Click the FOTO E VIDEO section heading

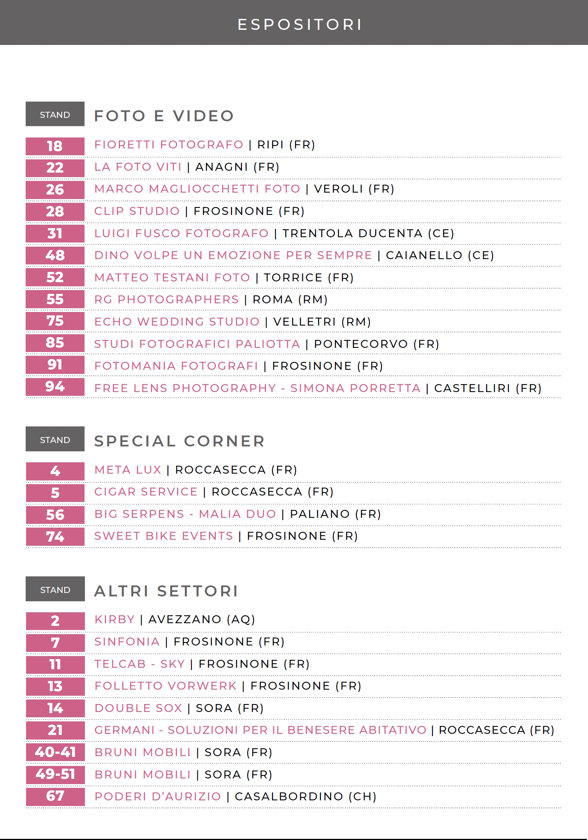164,116
